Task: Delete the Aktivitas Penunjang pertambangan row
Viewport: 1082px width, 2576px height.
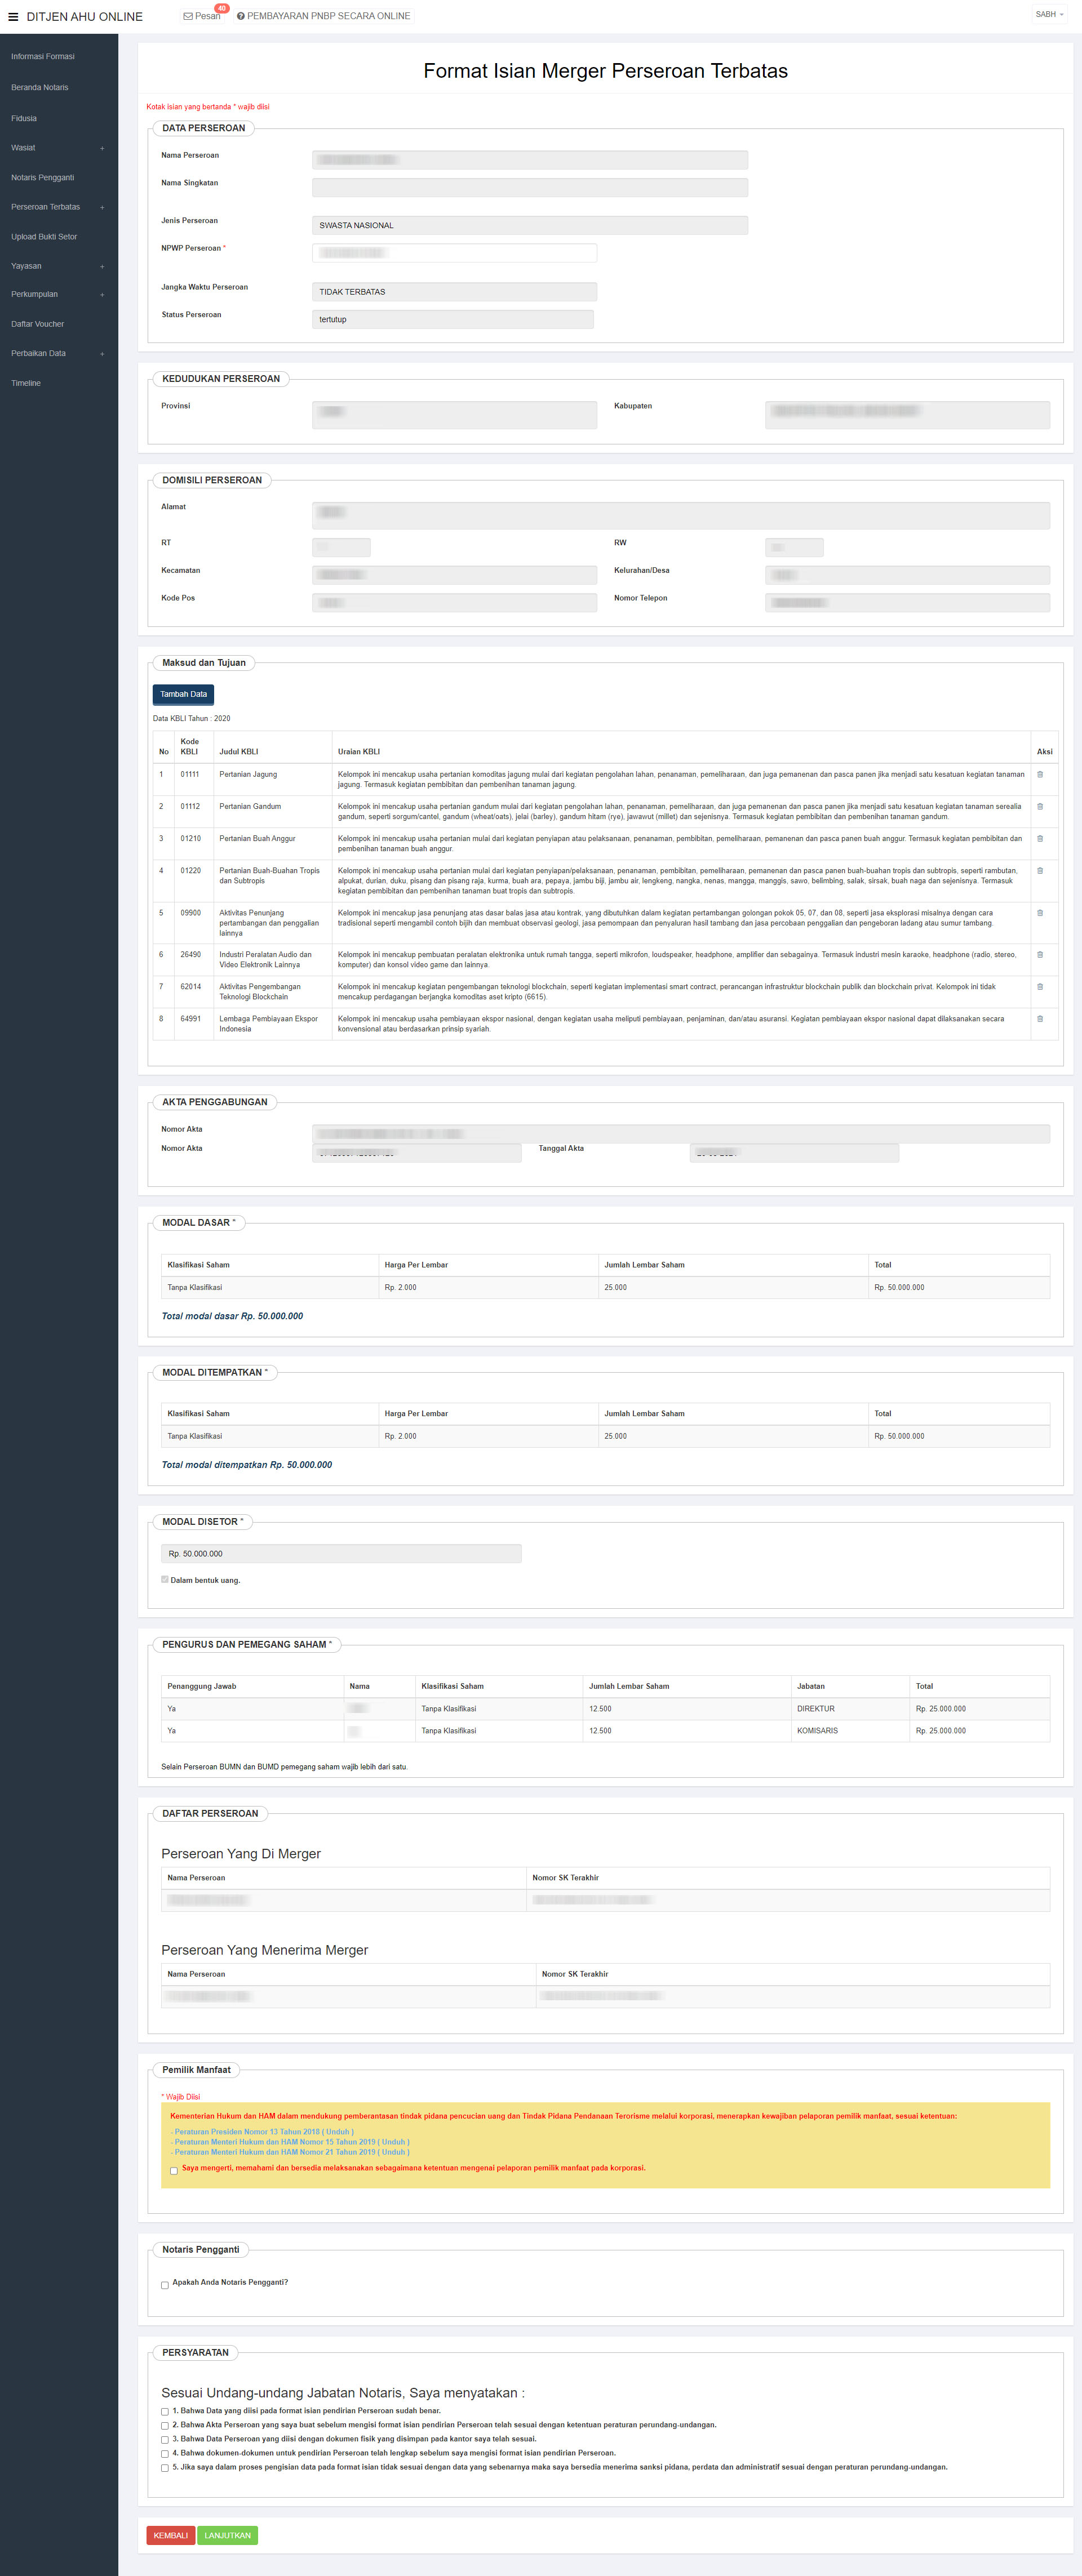Action: point(1040,913)
